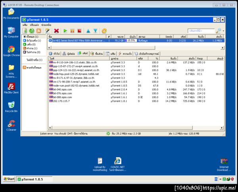Click the Listen error status bar message

[53, 134]
